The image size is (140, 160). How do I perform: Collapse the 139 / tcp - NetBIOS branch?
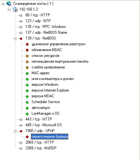(15, 39)
